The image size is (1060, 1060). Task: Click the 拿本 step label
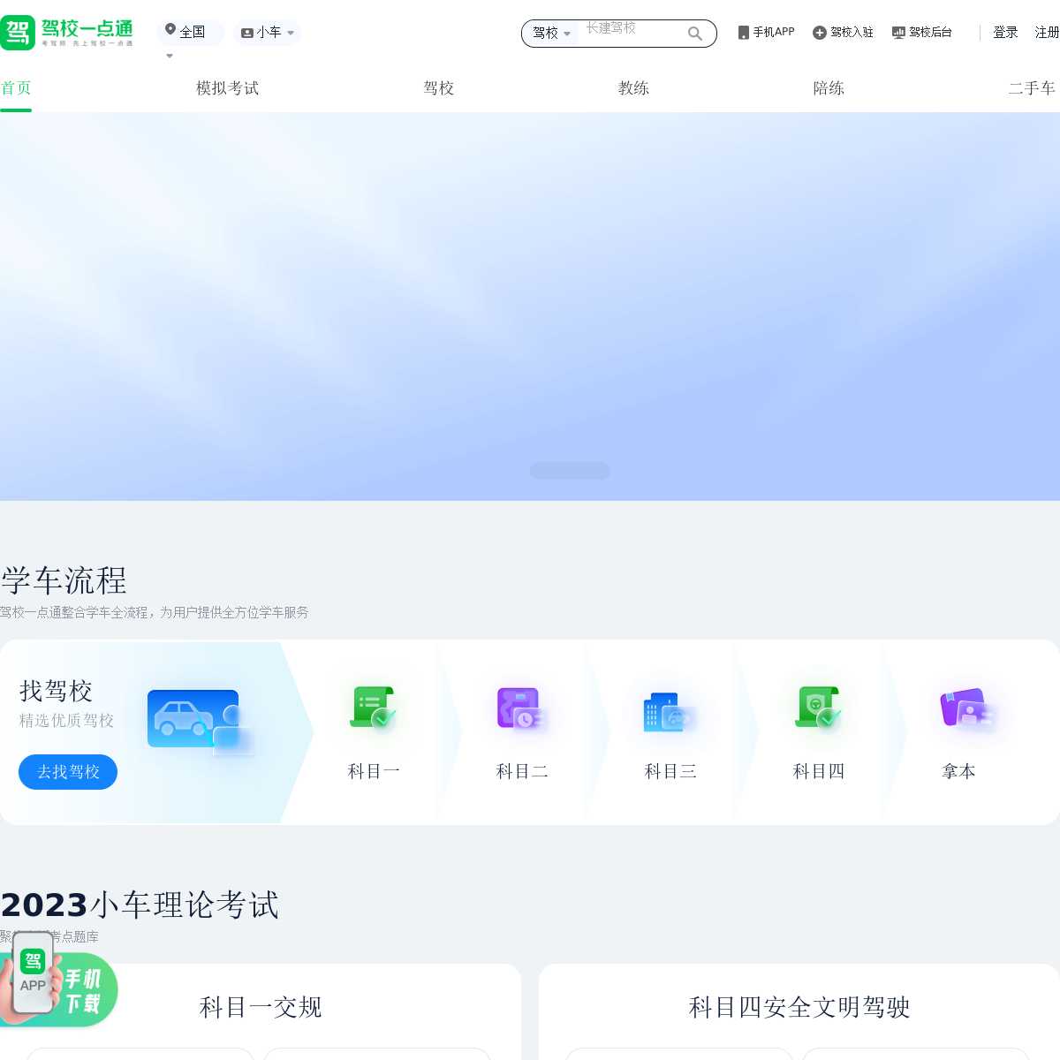pos(959,771)
